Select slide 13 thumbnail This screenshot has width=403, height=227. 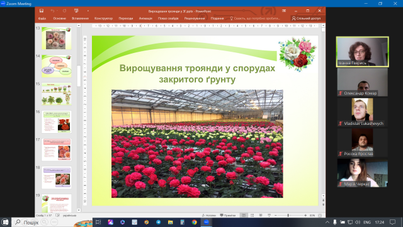[57, 38]
